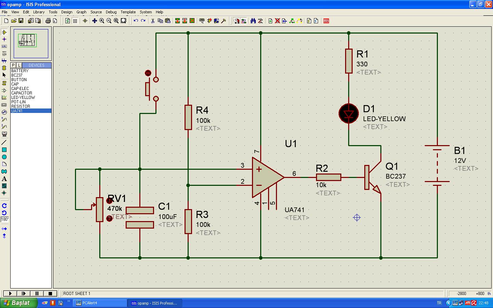Select RESISTOR in devices list
The image size is (493, 308).
31,106
